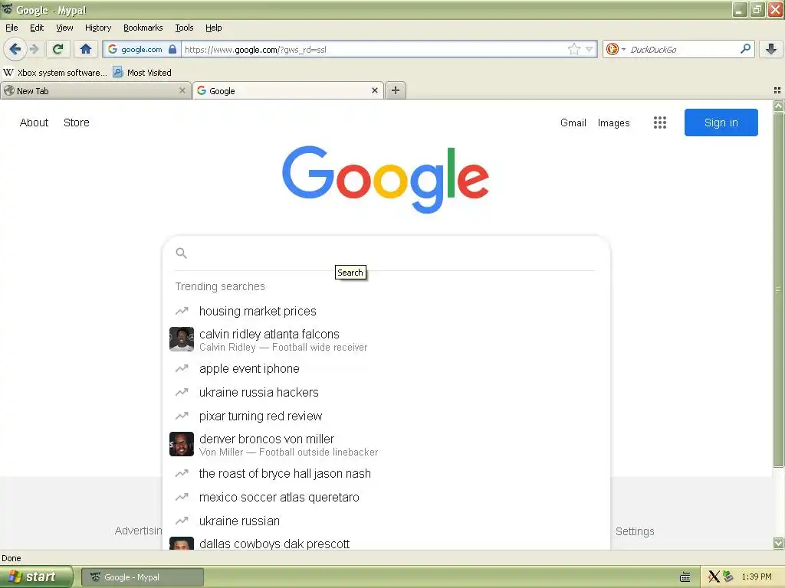The image size is (785, 588).
Task: Click the Von Miller thumbnail photo
Action: click(182, 445)
